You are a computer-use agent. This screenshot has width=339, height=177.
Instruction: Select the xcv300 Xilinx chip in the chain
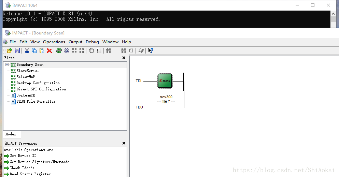[165, 81]
